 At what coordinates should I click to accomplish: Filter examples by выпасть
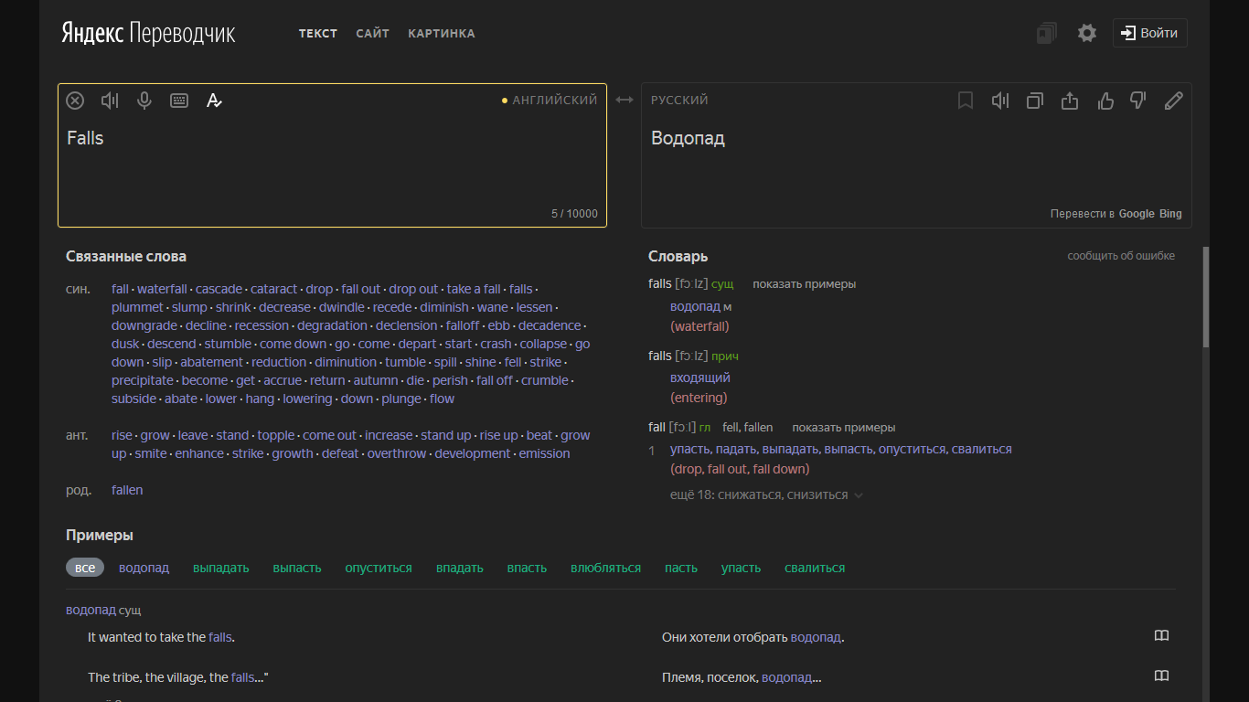[297, 568]
